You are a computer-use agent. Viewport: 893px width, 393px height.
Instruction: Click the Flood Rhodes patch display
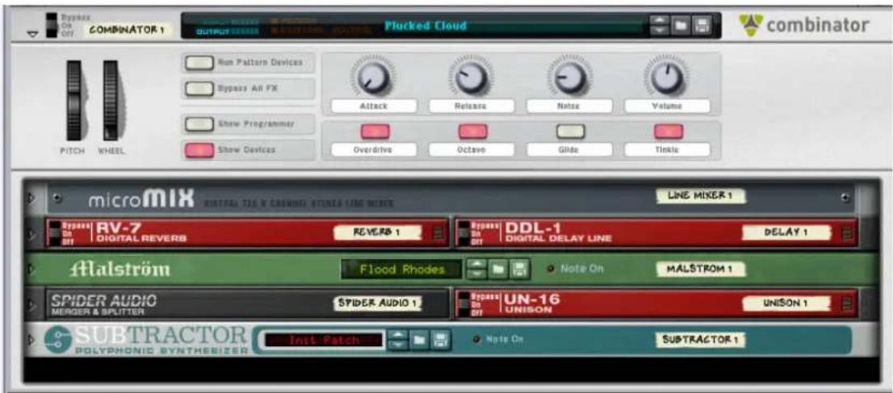(x=402, y=270)
